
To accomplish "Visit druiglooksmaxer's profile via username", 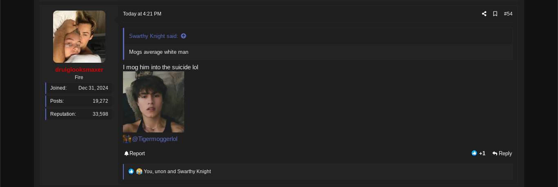I will (79, 70).
